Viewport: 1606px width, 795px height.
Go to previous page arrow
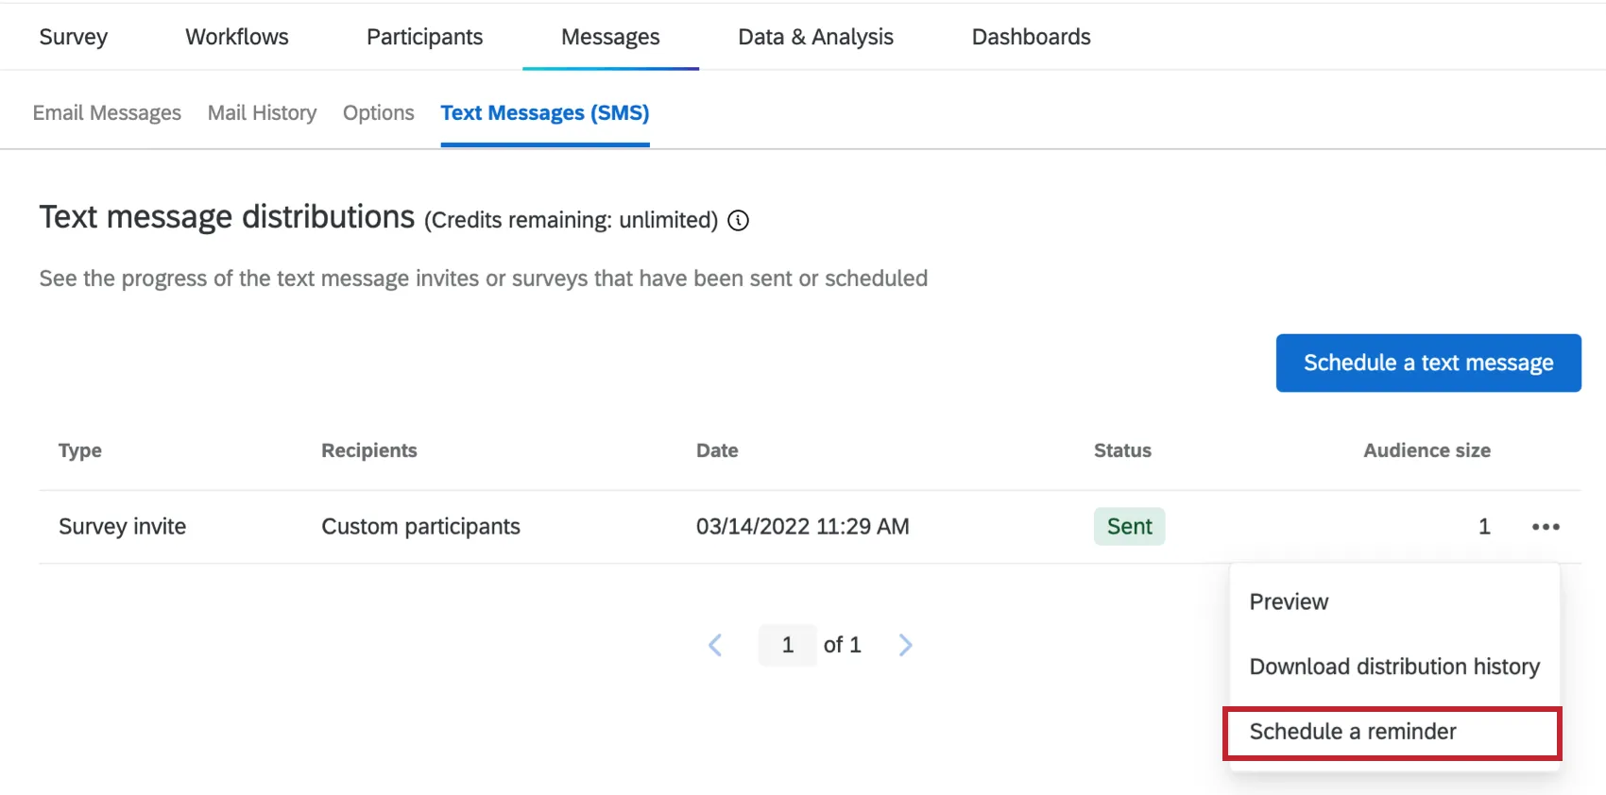click(715, 645)
